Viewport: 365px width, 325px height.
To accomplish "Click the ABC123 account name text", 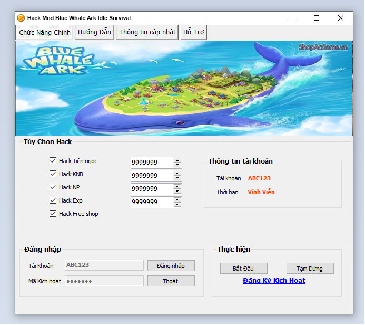I will click(x=259, y=178).
